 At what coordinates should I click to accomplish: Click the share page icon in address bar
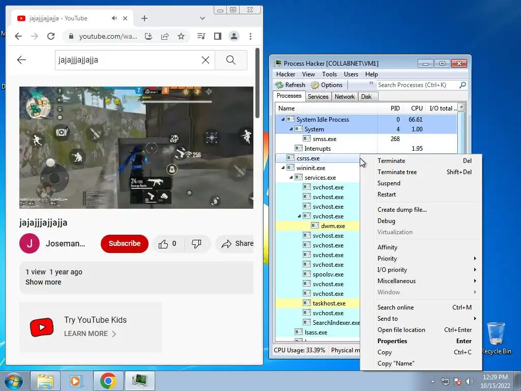coord(165,36)
